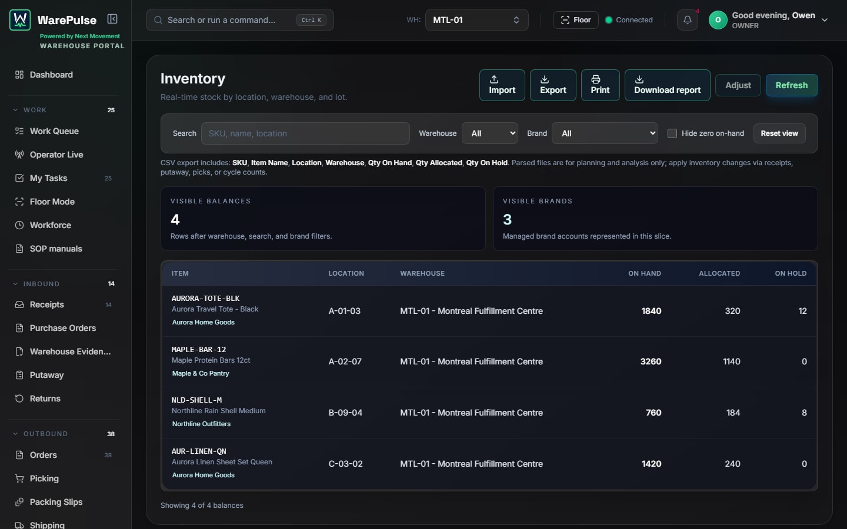Click the Packing Slips icon
The height and width of the screenshot is (529, 847).
(19, 502)
